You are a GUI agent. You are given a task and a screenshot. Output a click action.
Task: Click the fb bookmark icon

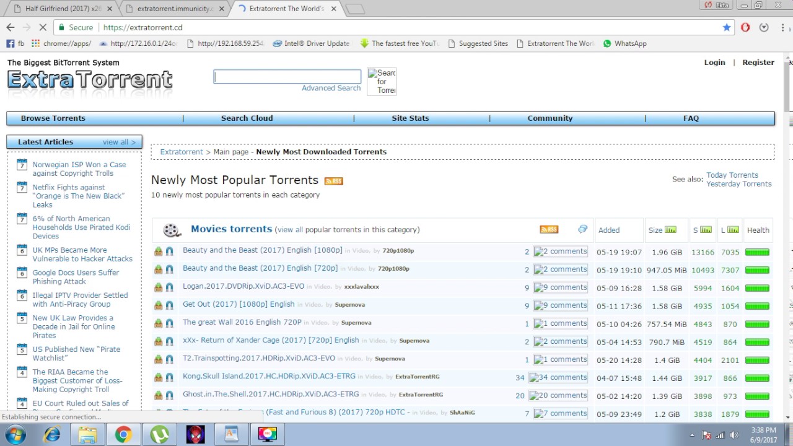[x=11, y=43]
